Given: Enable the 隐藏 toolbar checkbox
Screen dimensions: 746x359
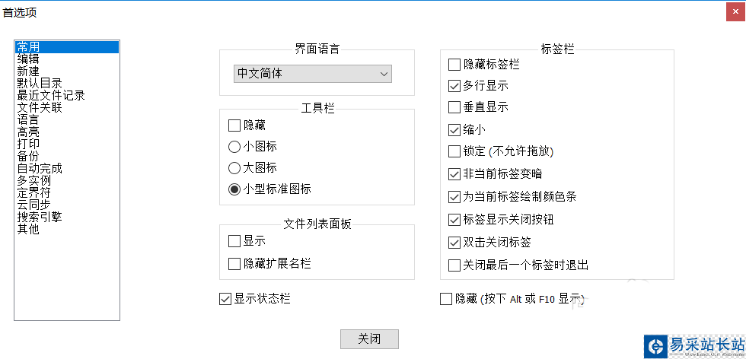Looking at the screenshot, I should point(234,125).
